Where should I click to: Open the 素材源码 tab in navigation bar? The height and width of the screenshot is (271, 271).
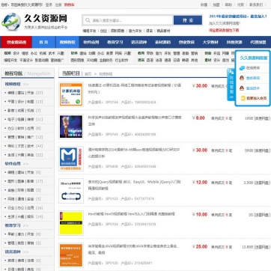pyautogui.click(x=162, y=42)
